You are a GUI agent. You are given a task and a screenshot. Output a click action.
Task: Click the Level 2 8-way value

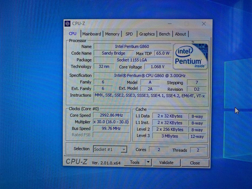tap(197, 130)
